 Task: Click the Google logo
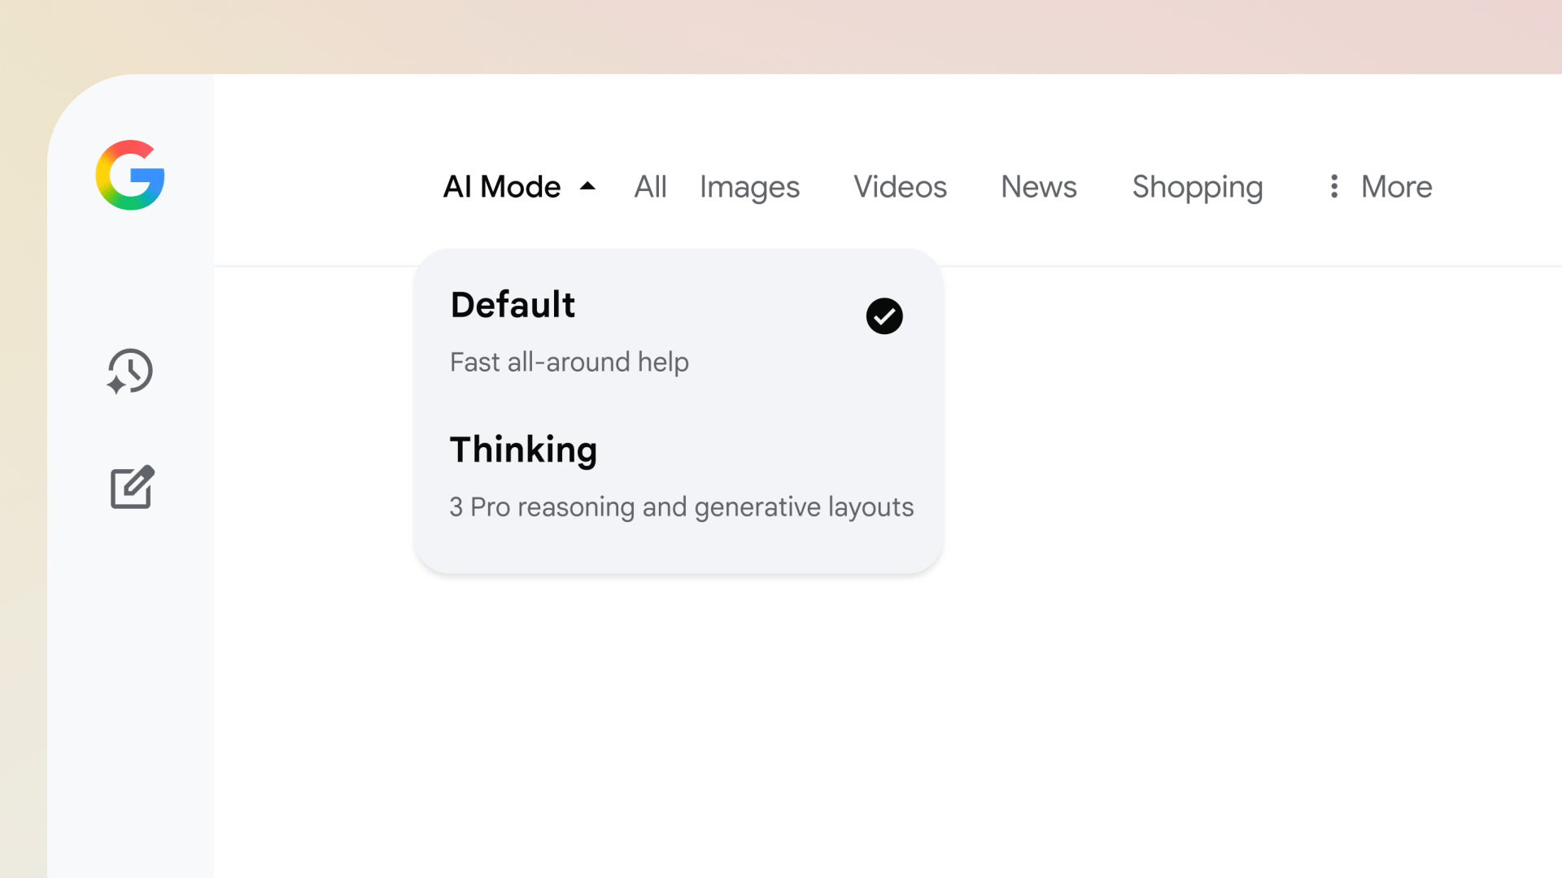coord(130,176)
